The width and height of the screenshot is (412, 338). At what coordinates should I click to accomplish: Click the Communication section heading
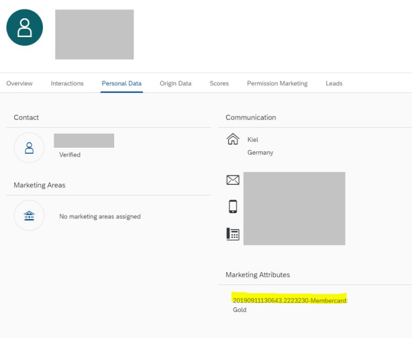[251, 117]
